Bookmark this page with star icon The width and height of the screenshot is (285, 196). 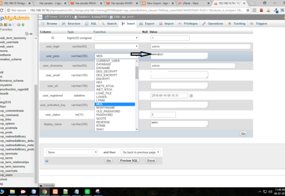pos(248,10)
